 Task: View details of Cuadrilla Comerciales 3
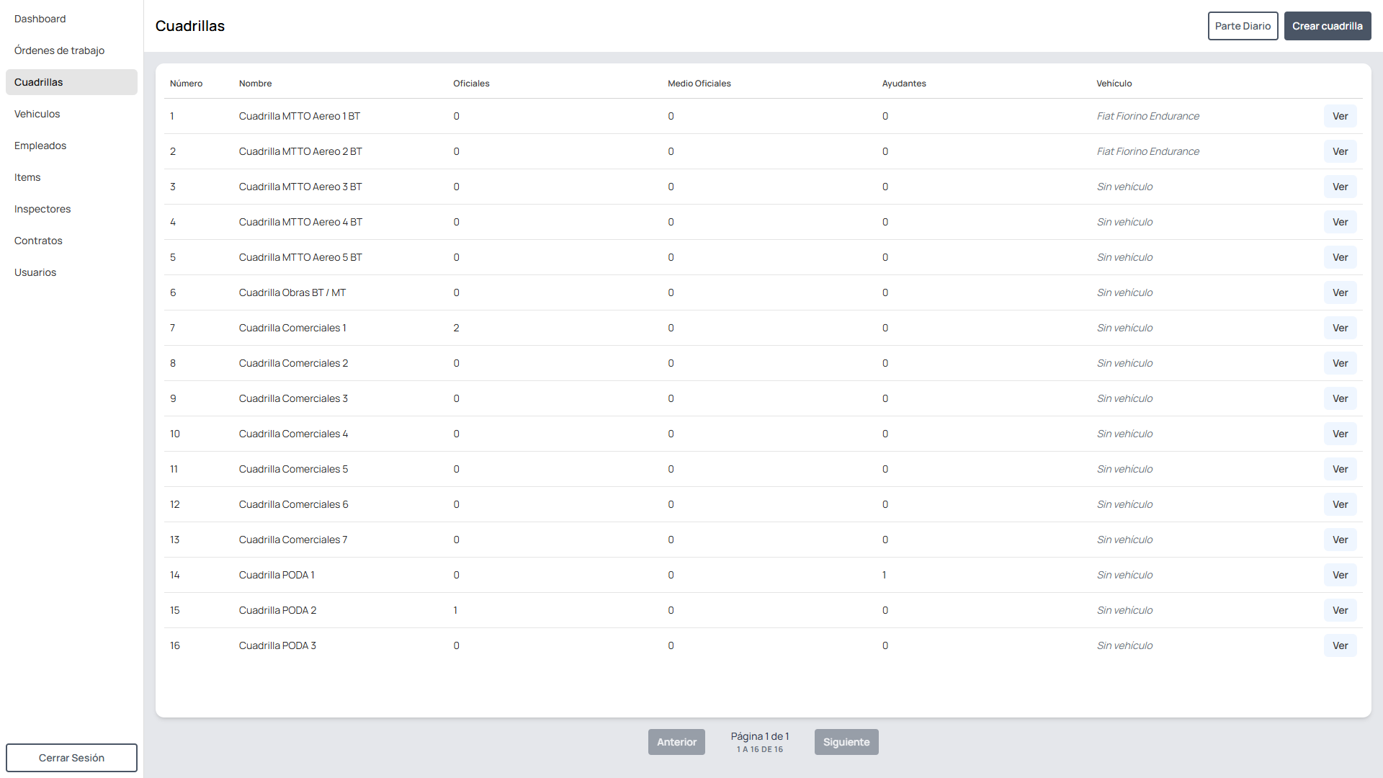pyautogui.click(x=1340, y=398)
